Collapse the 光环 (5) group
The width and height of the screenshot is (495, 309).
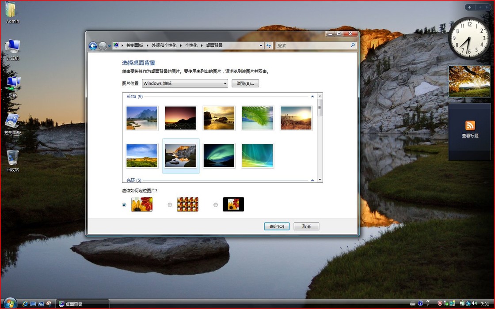pyautogui.click(x=312, y=181)
